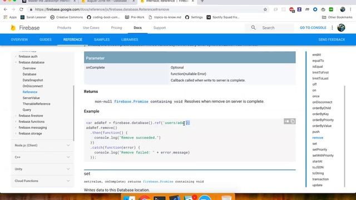356x200 pixels.
Task: Go to the Pricing page
Action: (116, 28)
